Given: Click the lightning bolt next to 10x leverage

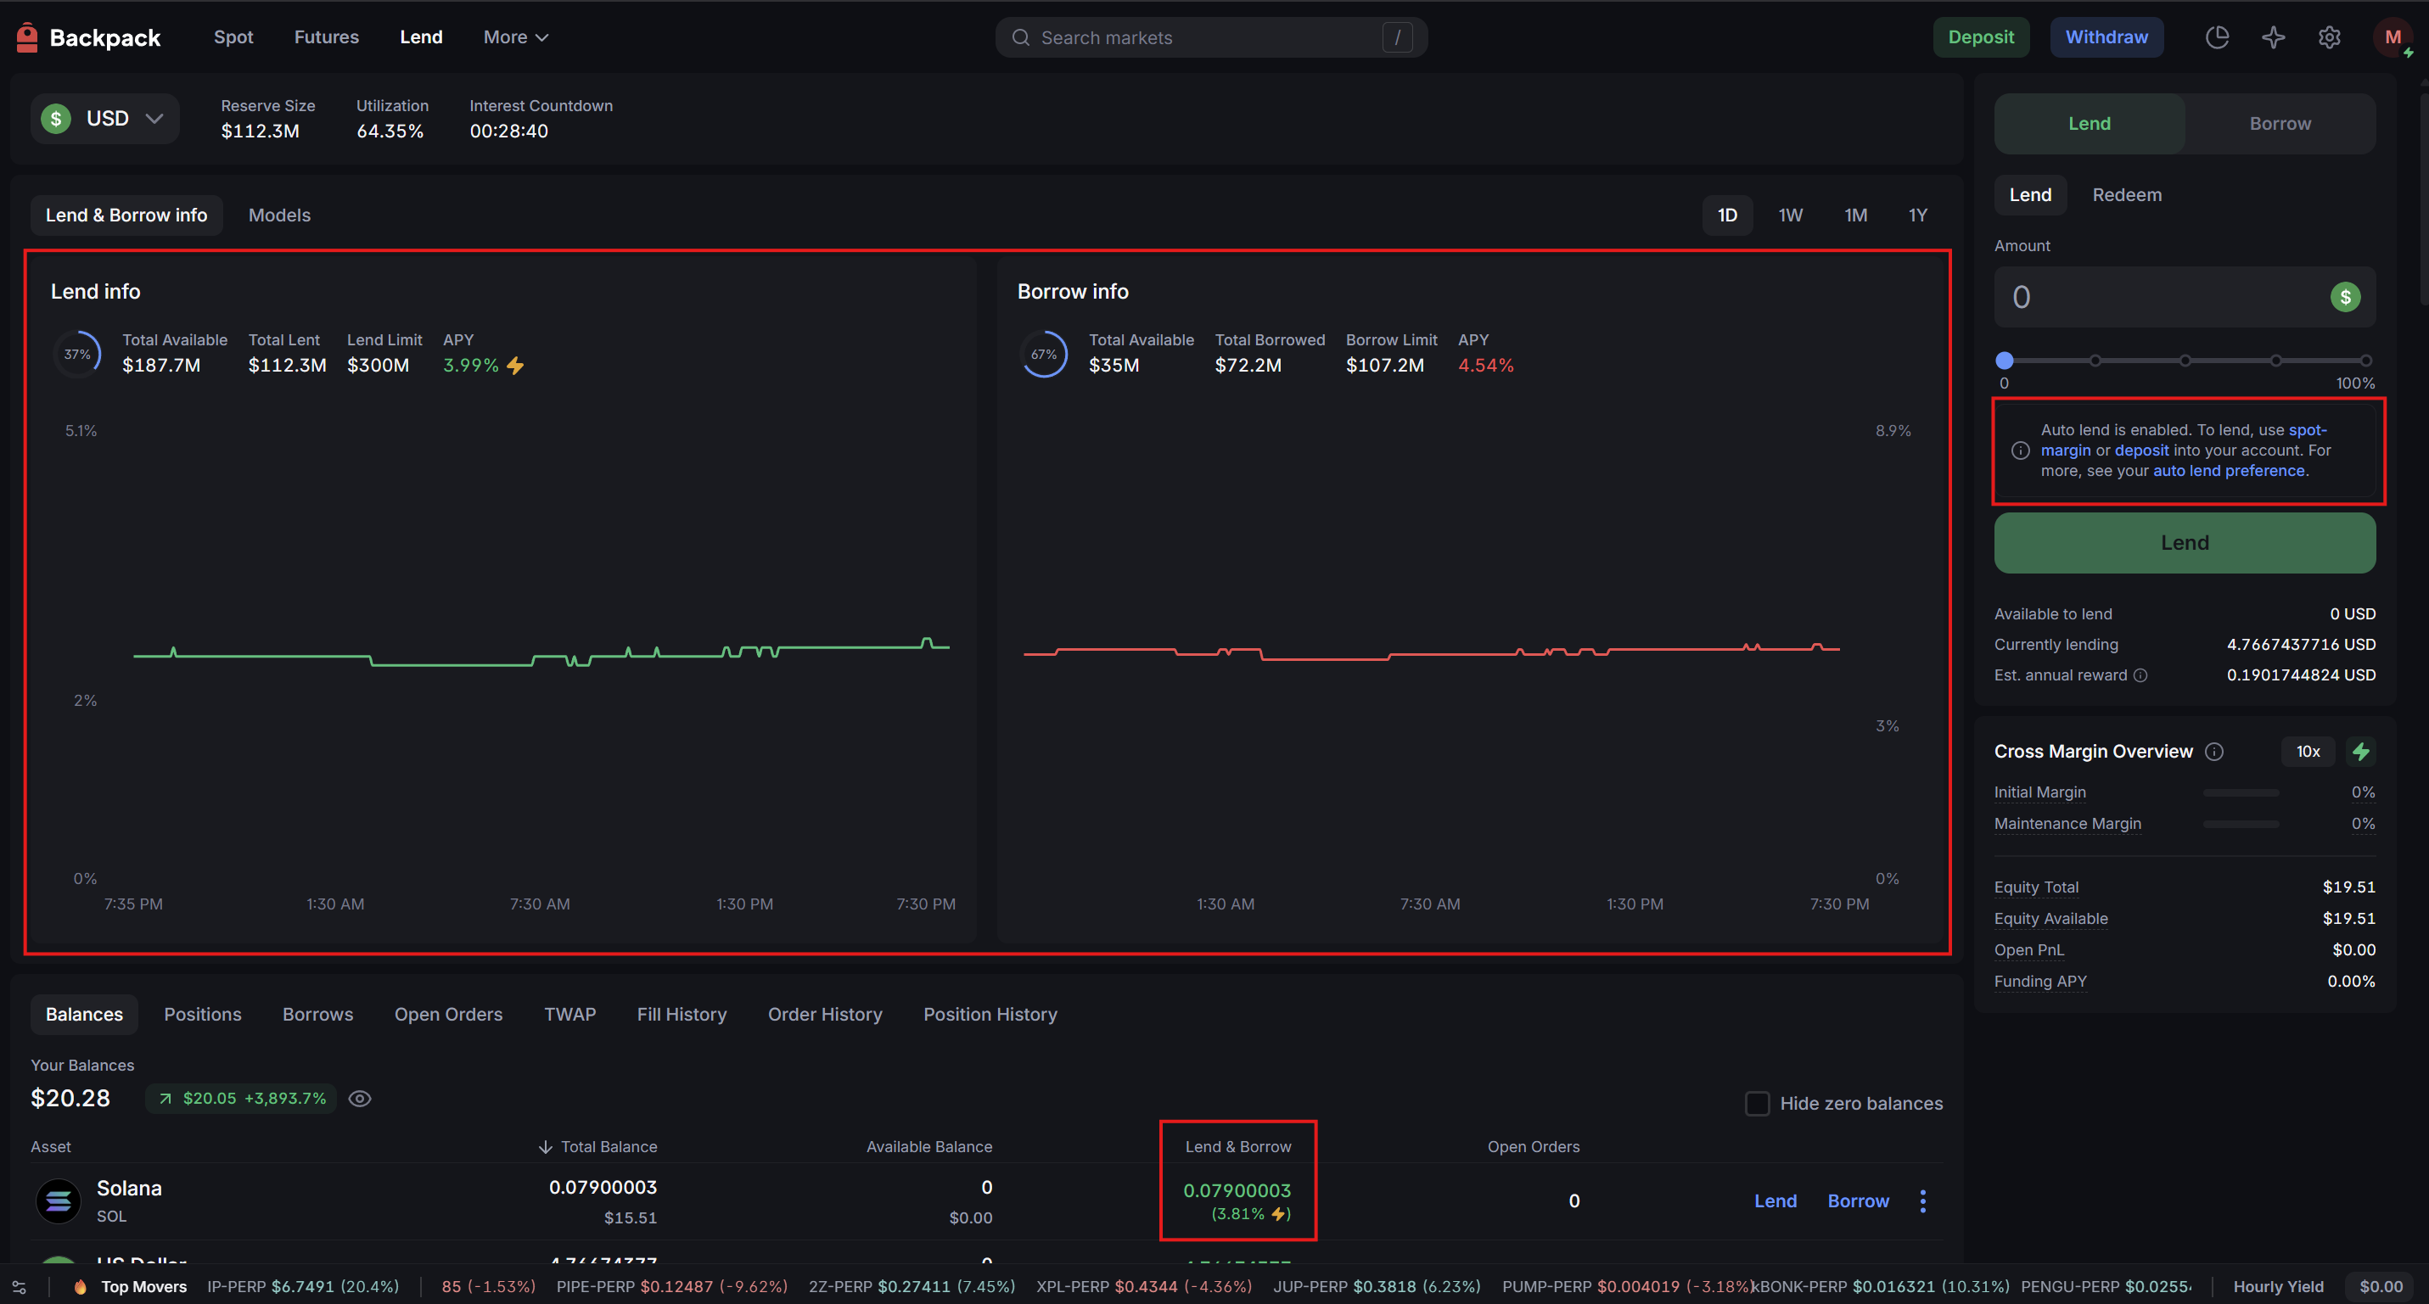Looking at the screenshot, I should pyautogui.click(x=2360, y=752).
